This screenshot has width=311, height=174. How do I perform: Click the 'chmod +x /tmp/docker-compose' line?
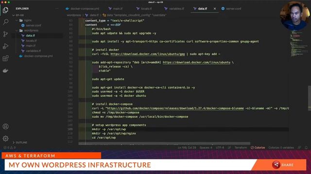coord(116,113)
